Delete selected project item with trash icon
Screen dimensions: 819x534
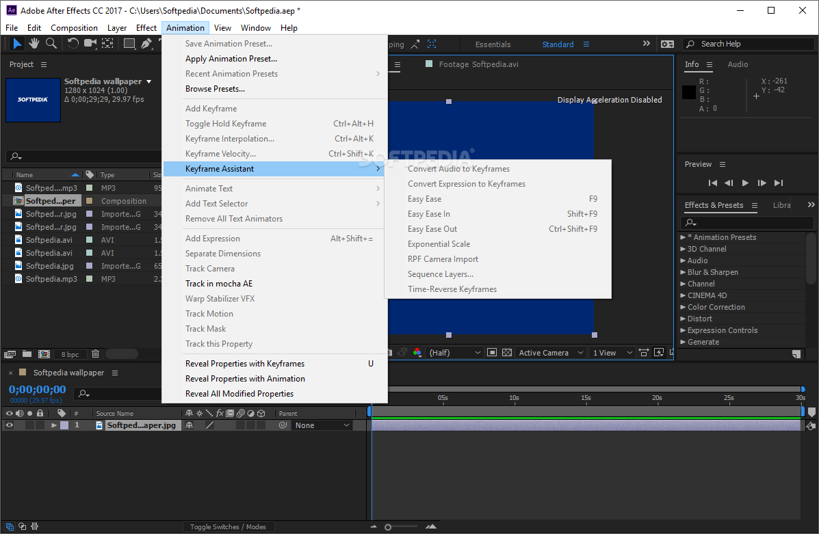point(96,354)
